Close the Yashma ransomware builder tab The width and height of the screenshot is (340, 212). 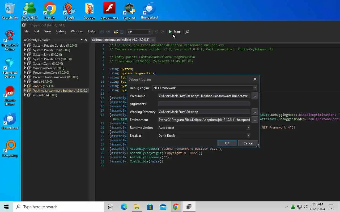(x=153, y=40)
